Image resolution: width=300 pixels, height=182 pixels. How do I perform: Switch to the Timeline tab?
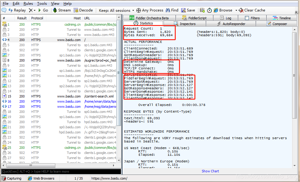click(x=282, y=18)
